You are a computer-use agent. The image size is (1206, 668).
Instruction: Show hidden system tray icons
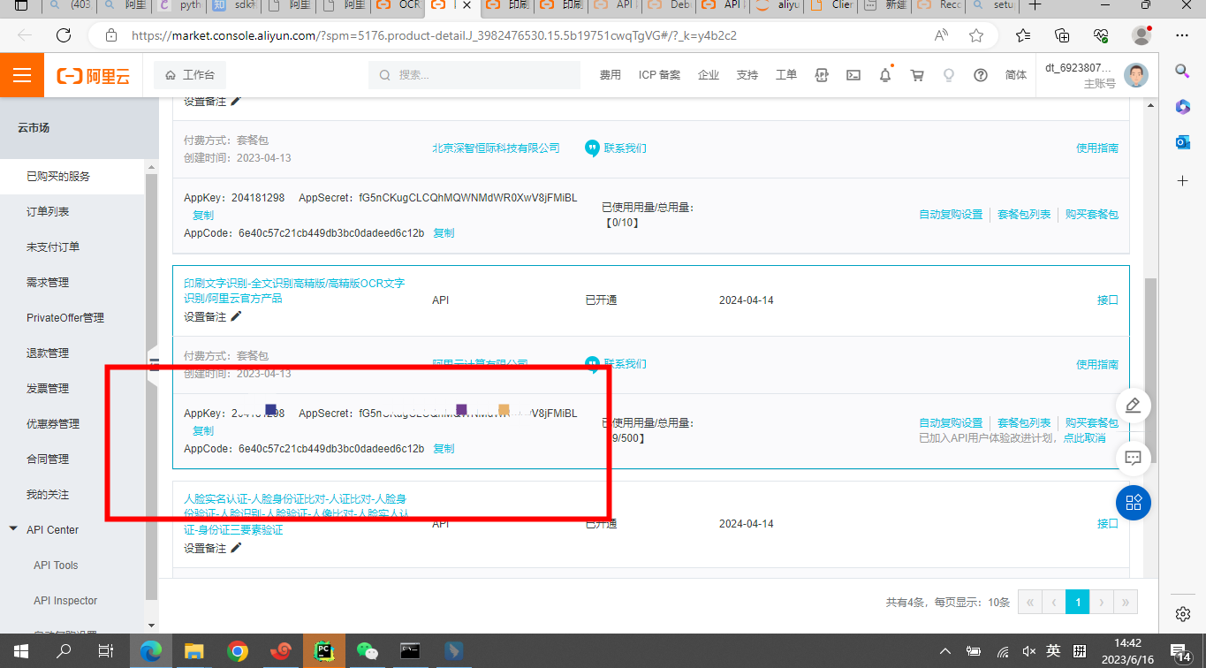945,652
